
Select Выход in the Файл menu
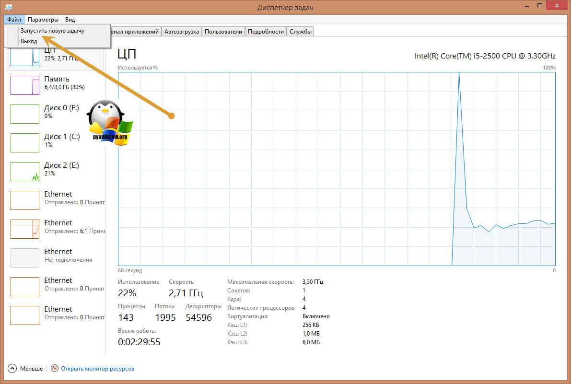(x=29, y=41)
